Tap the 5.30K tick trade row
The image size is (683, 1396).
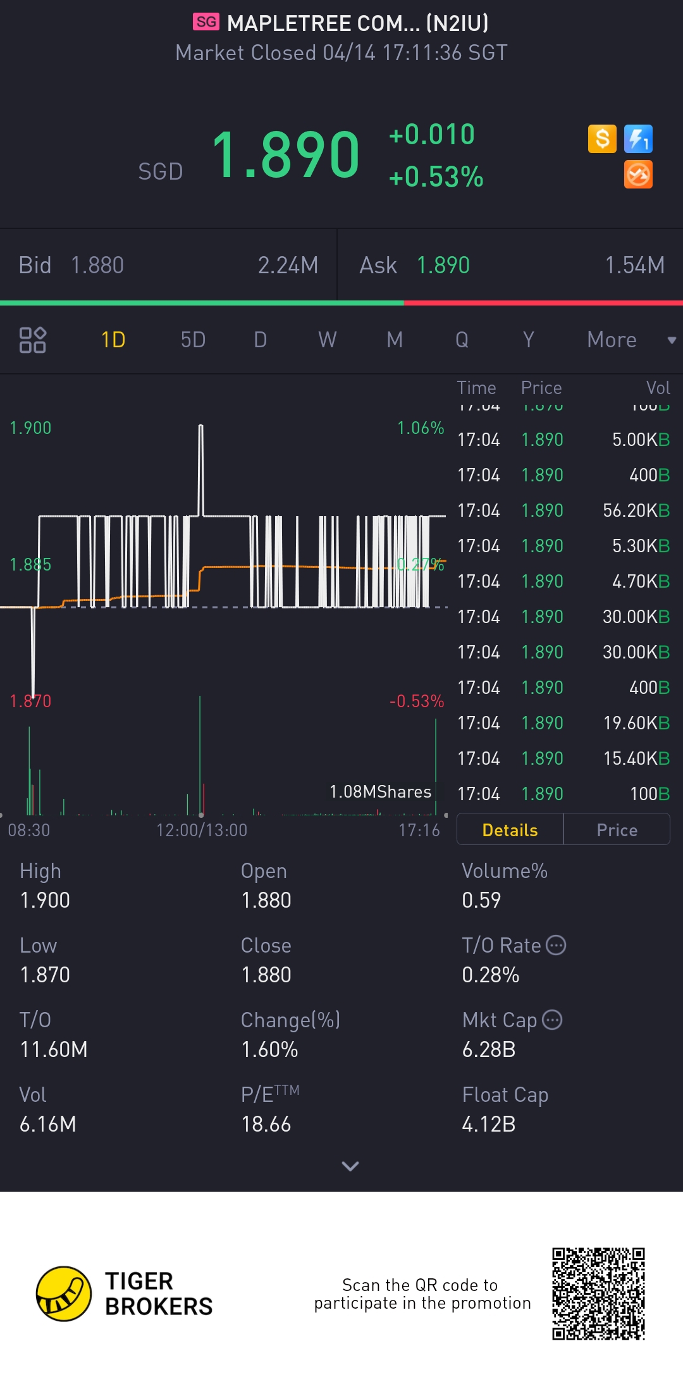(563, 546)
